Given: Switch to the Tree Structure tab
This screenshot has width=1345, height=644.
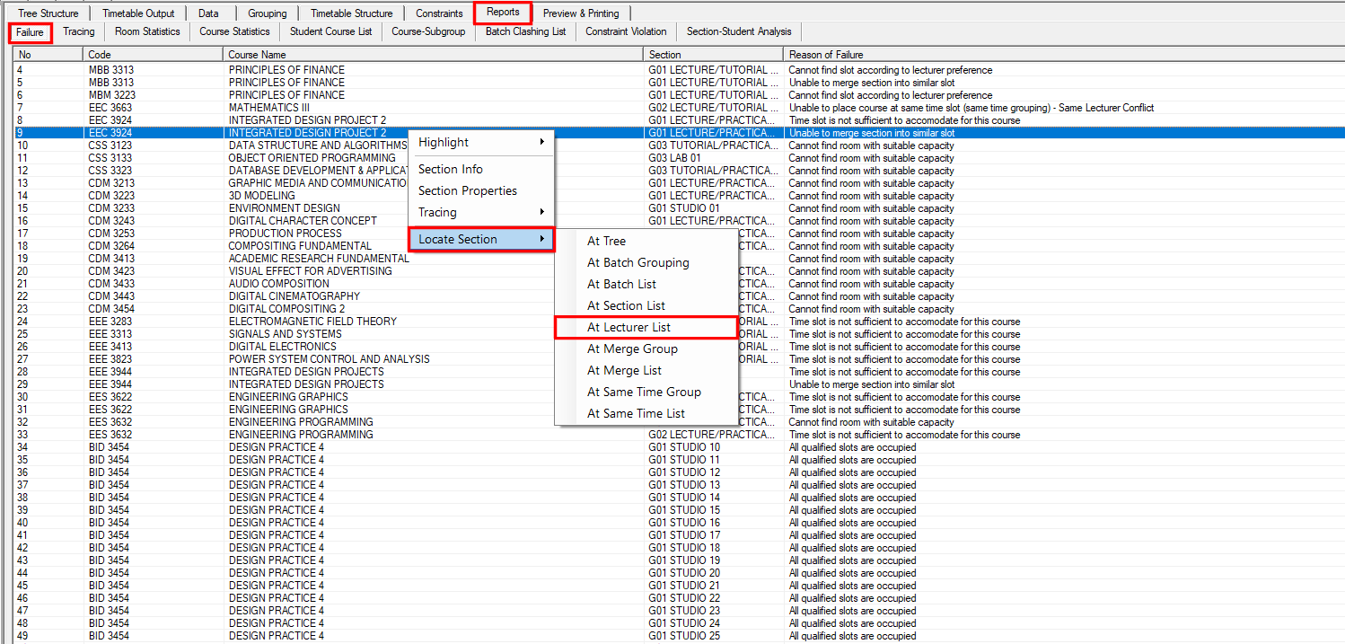Looking at the screenshot, I should [x=48, y=13].
